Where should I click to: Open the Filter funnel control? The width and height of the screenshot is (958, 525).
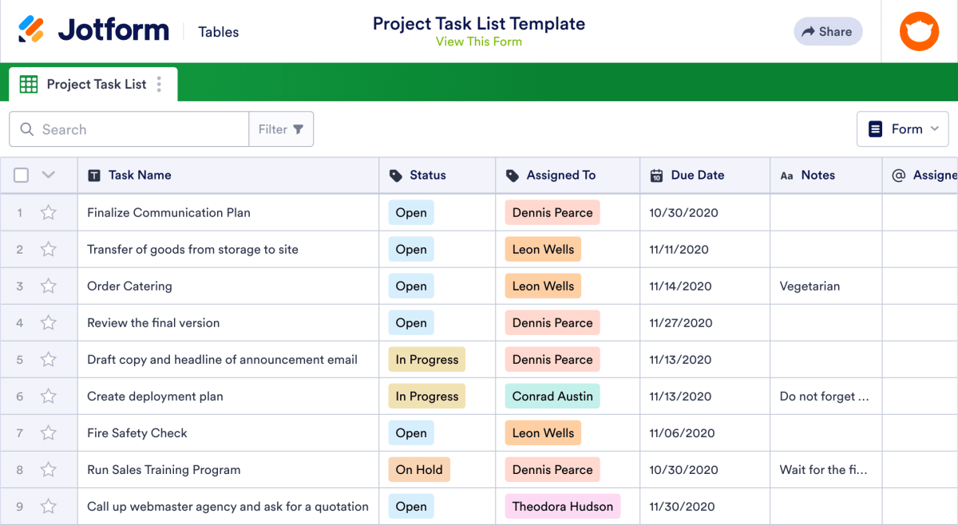(281, 128)
